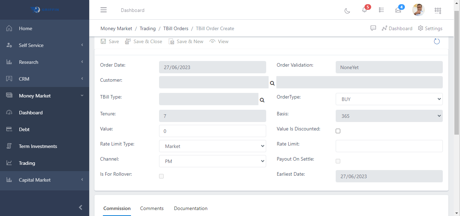Go to TBill Orders breadcrumb link
The width and height of the screenshot is (460, 216).
176,28
